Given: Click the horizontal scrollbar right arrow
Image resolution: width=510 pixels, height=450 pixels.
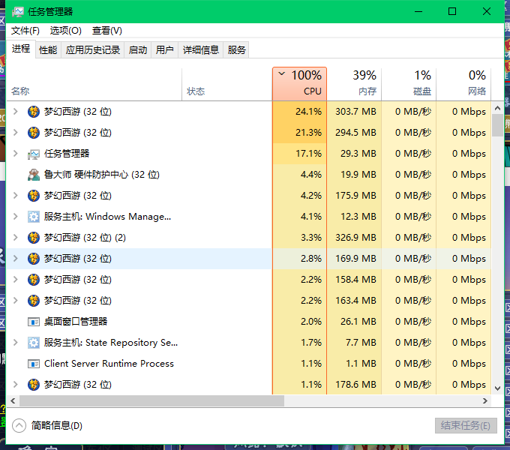Looking at the screenshot, I should point(485,401).
